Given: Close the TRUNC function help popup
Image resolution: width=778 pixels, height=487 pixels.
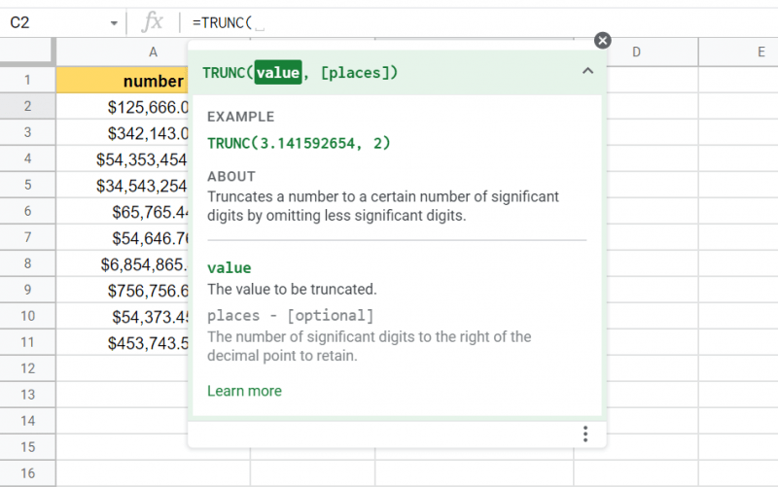Looking at the screenshot, I should (602, 40).
